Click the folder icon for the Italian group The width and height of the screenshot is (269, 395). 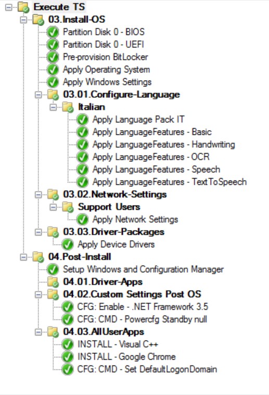68,107
